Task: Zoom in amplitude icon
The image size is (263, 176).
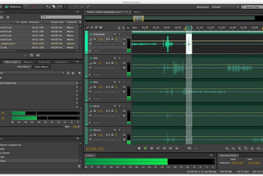Action: (x=227, y=149)
